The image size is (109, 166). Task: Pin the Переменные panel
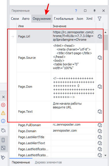tap(94, 11)
